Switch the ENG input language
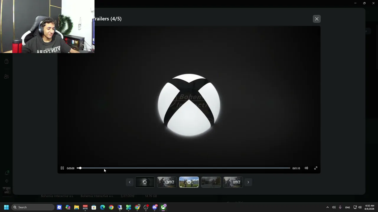This screenshot has width=378, height=212. [x=348, y=207]
